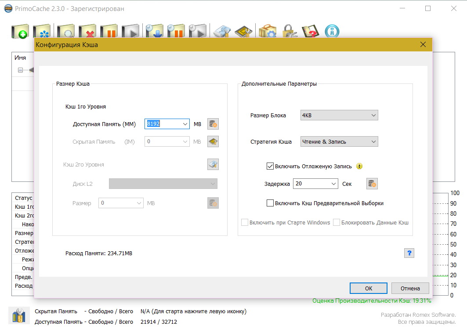
Task: Close the Конфигурация Кэша dialog
Action: coord(423,45)
